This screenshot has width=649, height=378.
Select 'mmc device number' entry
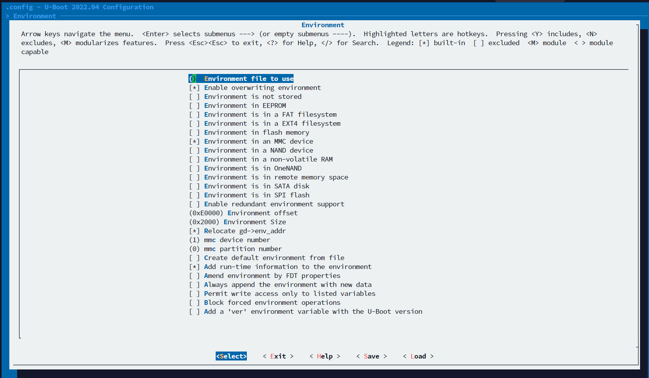click(230, 240)
